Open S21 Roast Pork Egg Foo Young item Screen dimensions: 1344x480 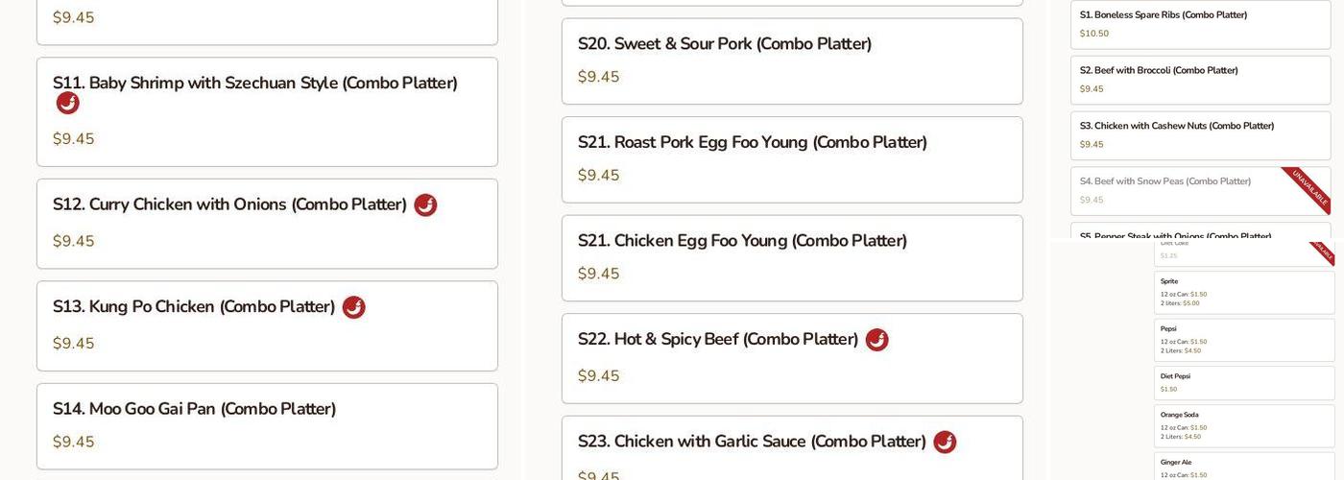[752, 143]
